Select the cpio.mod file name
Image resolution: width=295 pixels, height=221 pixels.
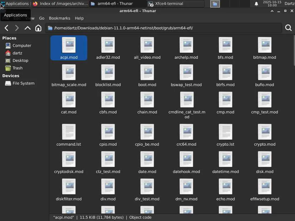coord(108,144)
